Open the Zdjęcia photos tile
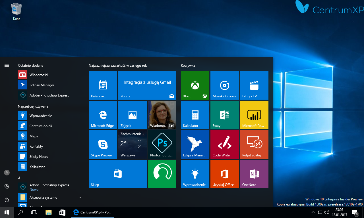This screenshot has width=364, height=218. tap(133, 115)
